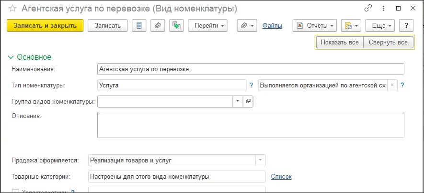
Task: Open the Продажа оформляется dropdown arrow
Action: (261, 160)
